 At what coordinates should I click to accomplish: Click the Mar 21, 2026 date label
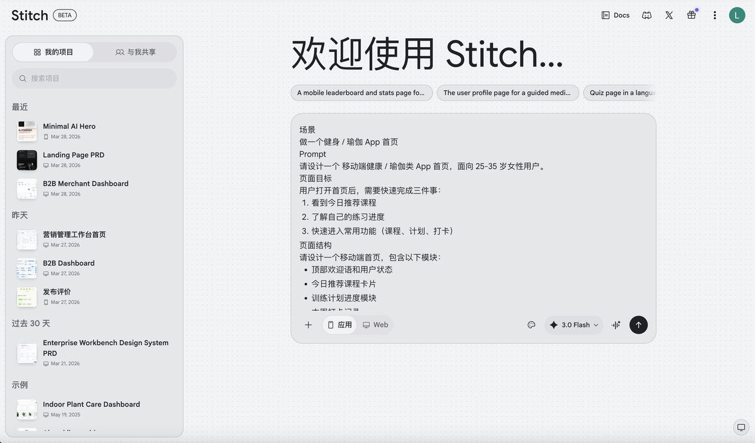(x=65, y=363)
